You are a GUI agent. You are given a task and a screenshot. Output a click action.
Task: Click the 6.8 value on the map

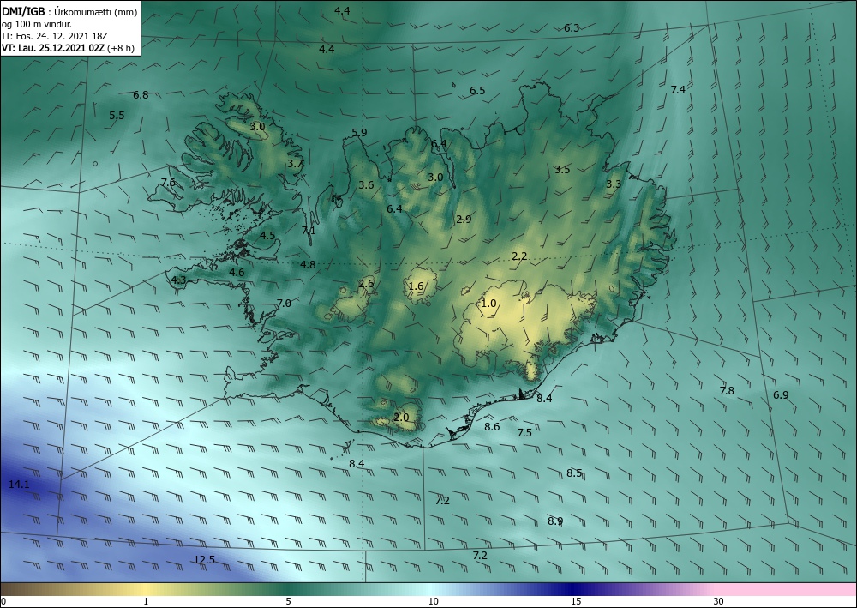pyautogui.click(x=141, y=95)
